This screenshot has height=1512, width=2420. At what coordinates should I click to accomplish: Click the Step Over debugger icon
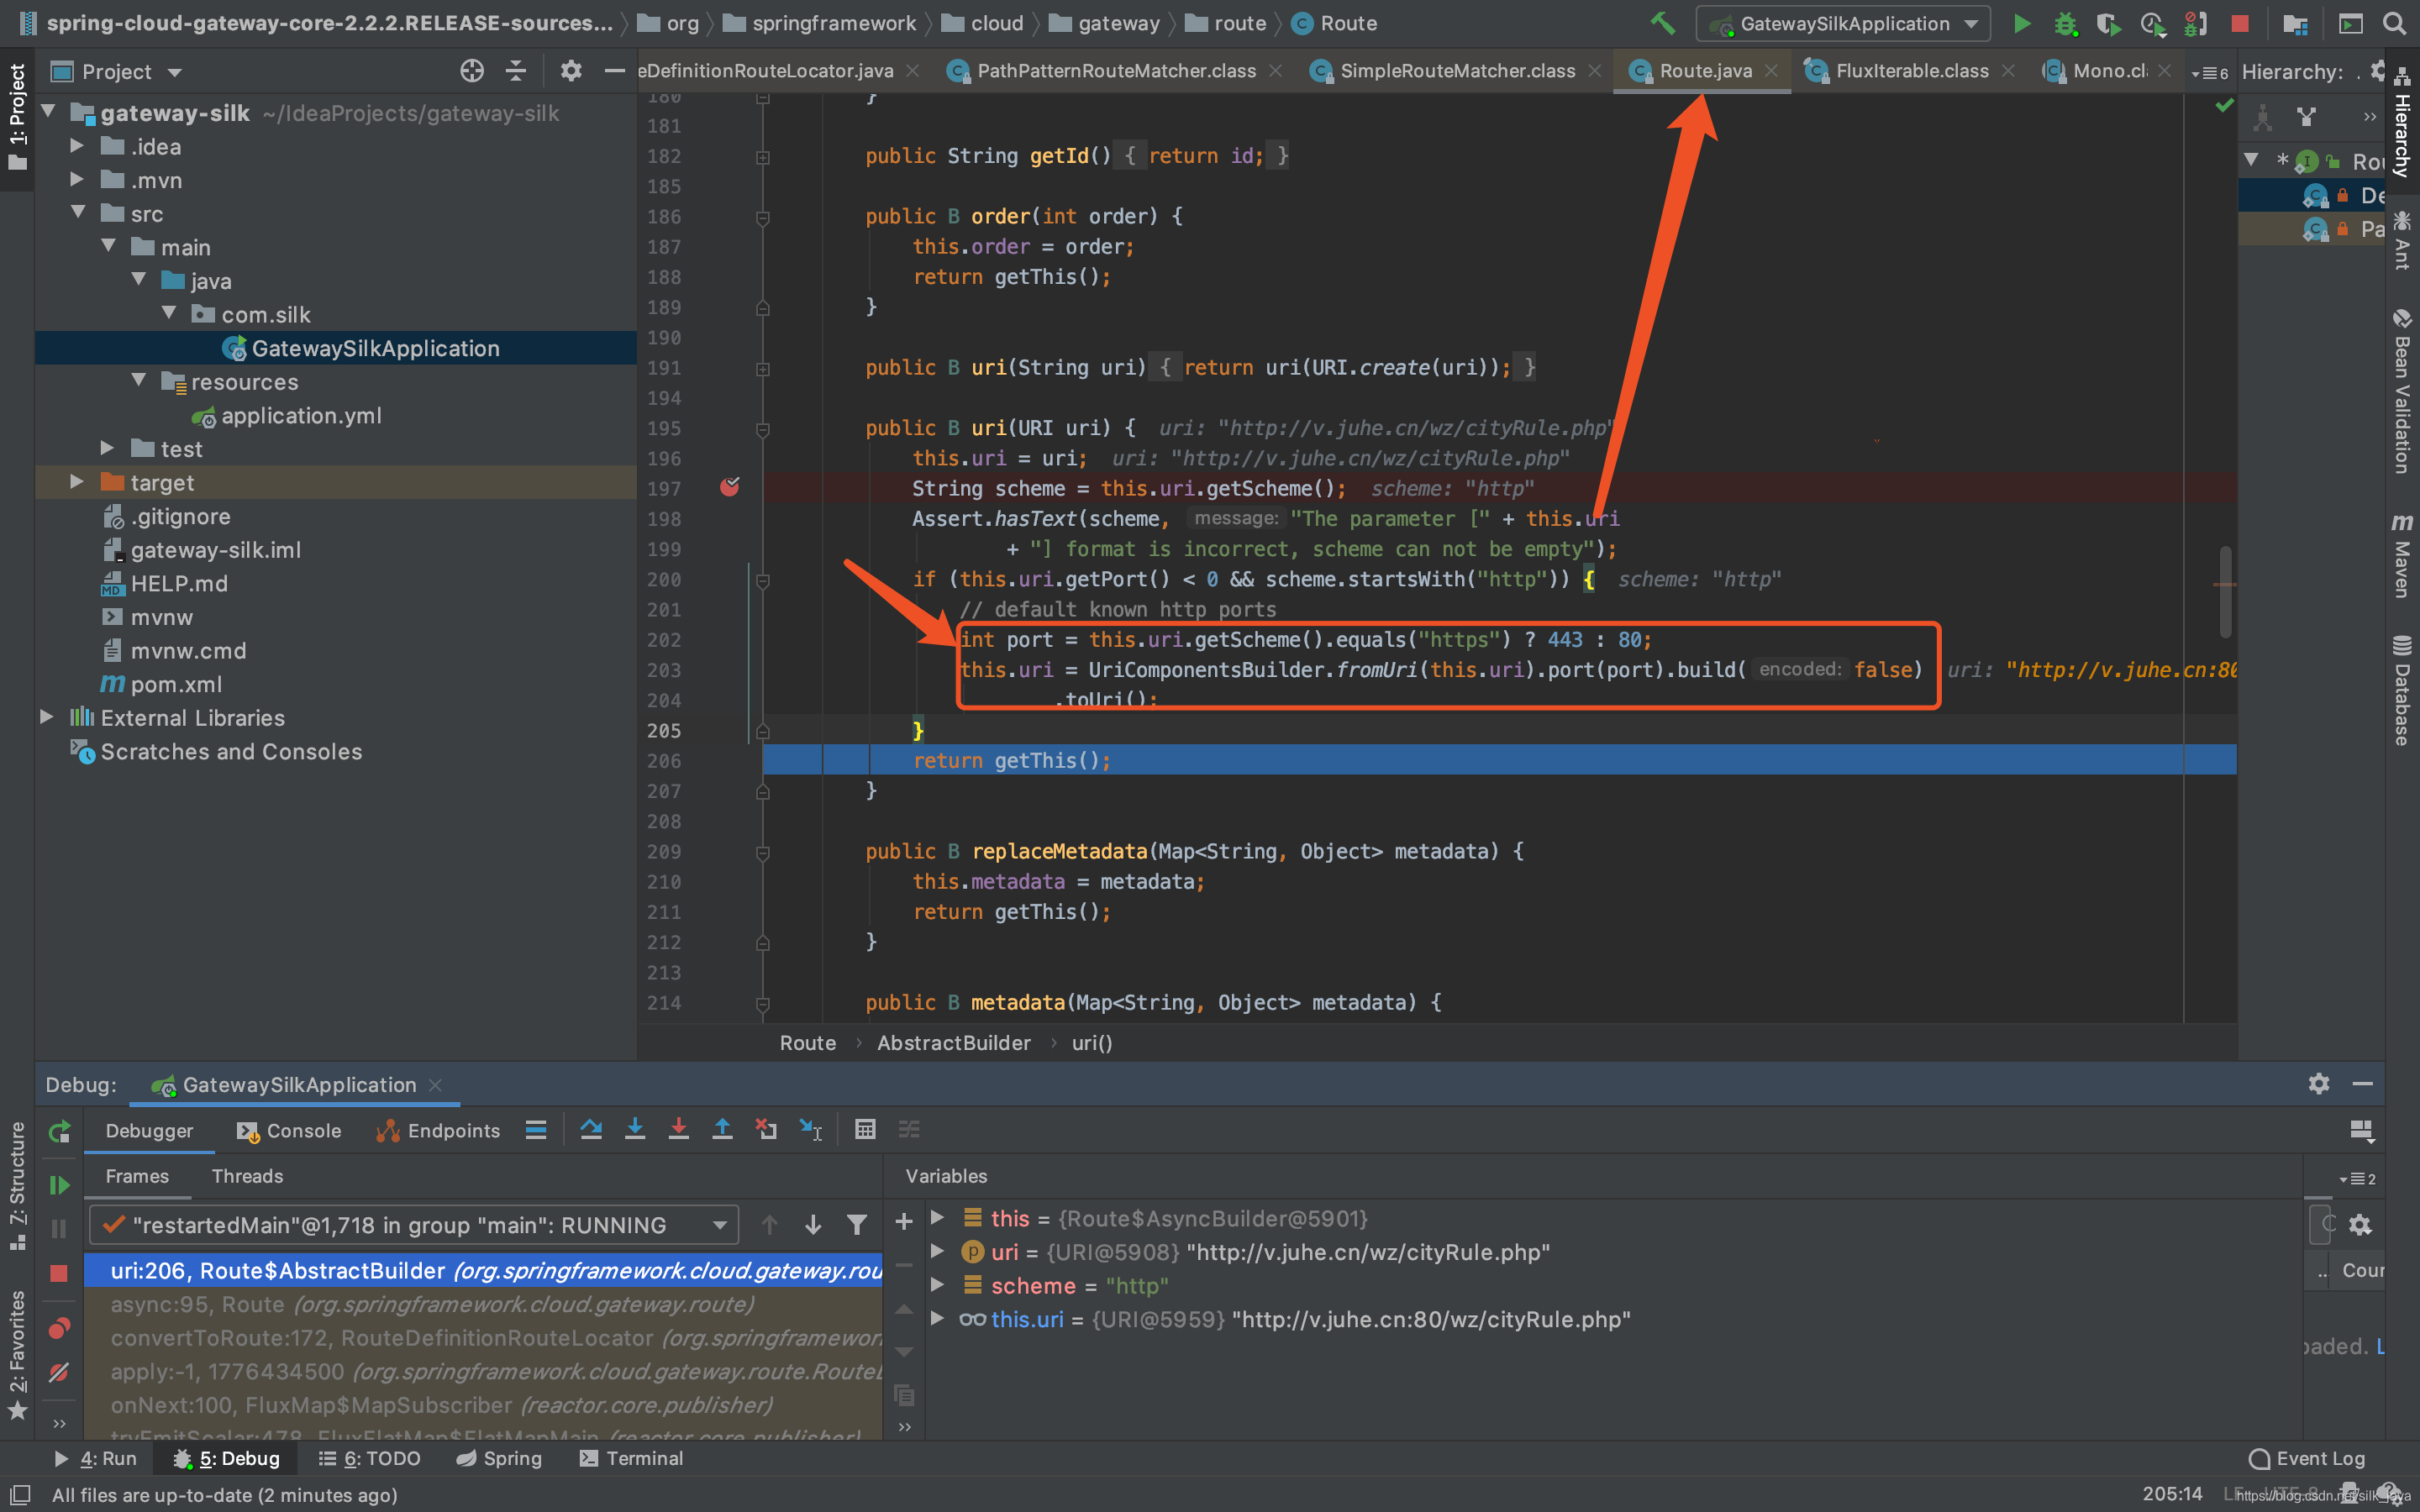click(x=591, y=1130)
